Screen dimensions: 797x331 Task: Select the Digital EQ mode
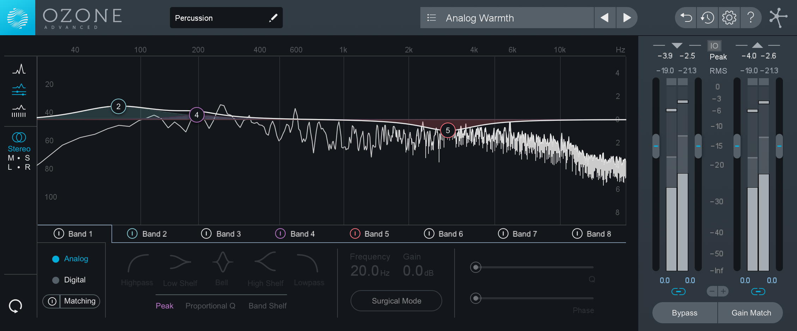point(69,280)
